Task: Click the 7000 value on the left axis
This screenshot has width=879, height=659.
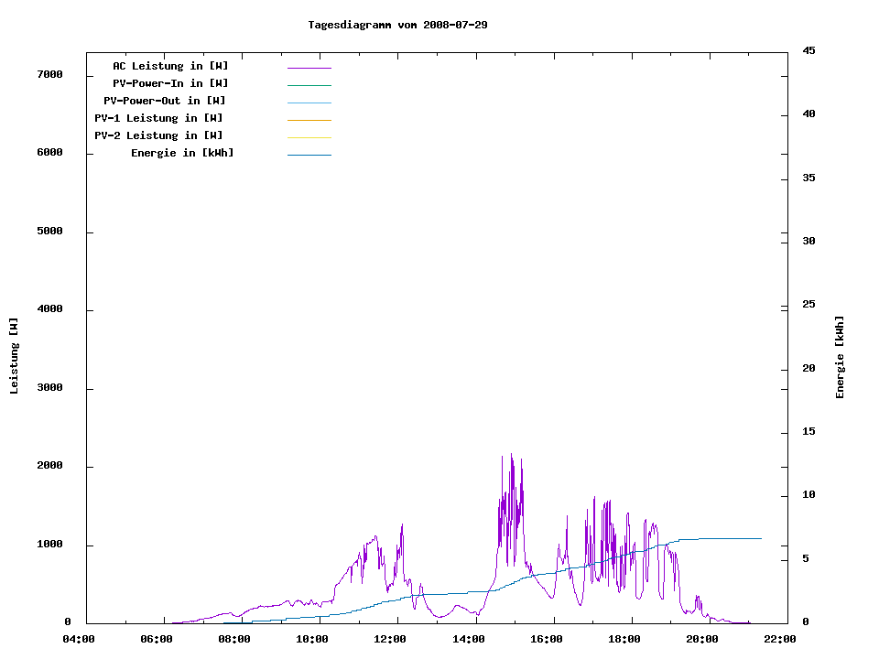Action: (49, 74)
